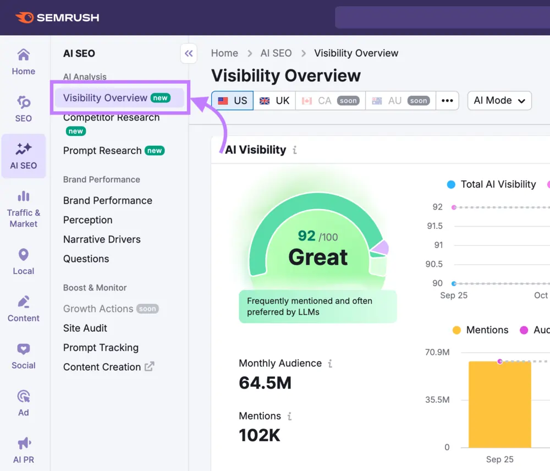This screenshot has width=550, height=471.
Task: Collapse the AI SEO sidebar panel
Action: [189, 53]
